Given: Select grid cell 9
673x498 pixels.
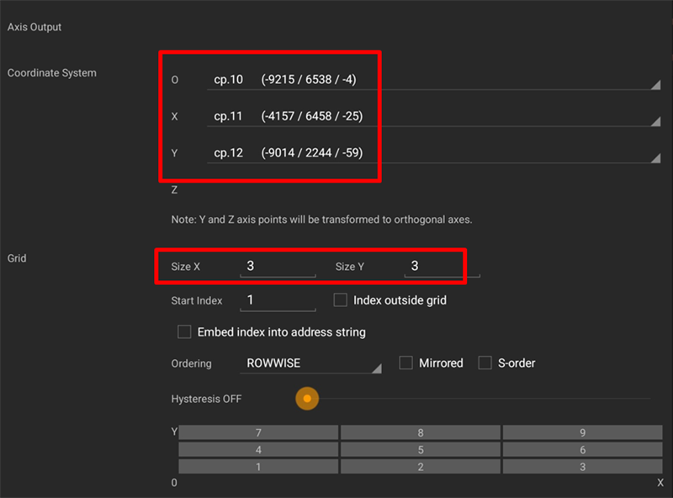Looking at the screenshot, I should (x=582, y=432).
